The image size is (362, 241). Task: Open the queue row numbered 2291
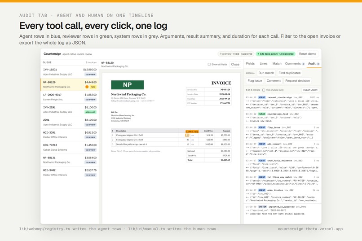[x=70, y=122]
